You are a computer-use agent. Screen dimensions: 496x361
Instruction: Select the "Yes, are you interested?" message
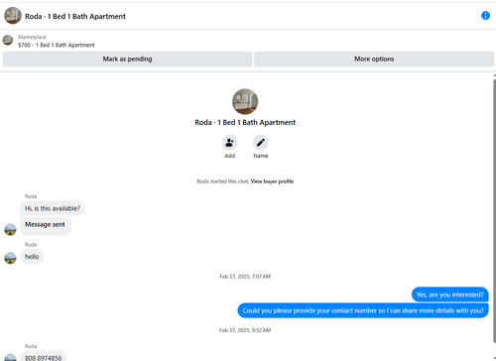tap(449, 295)
